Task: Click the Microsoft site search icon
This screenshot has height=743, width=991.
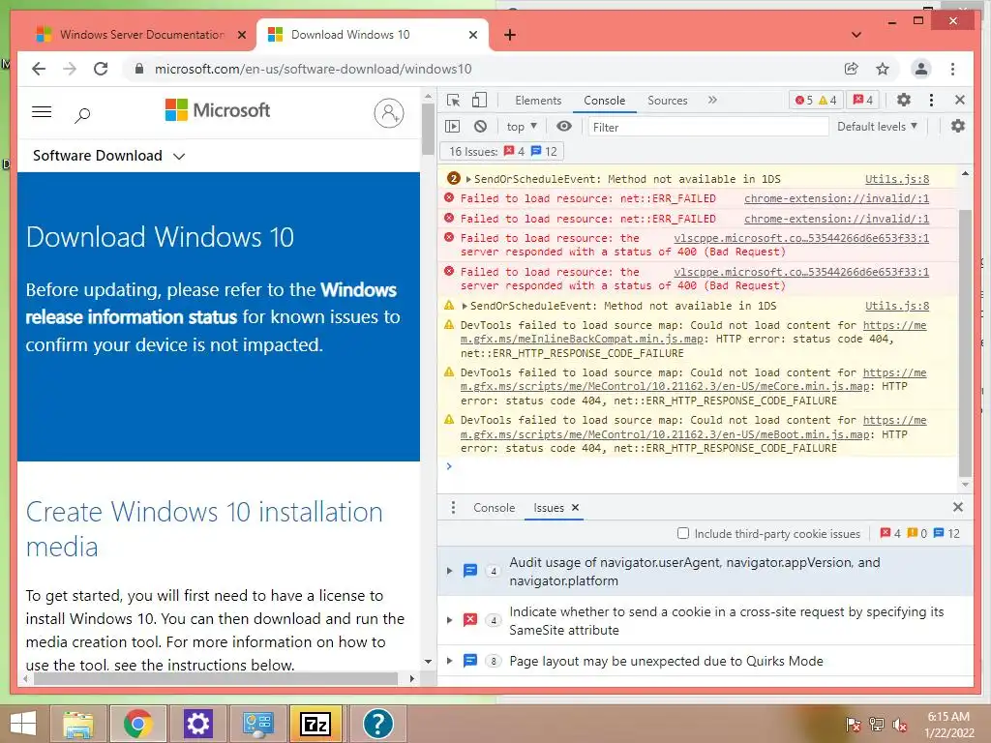Action: coord(83,114)
